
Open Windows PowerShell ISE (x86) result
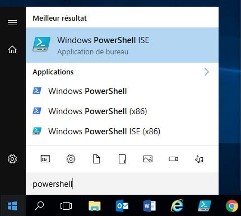pos(122,132)
